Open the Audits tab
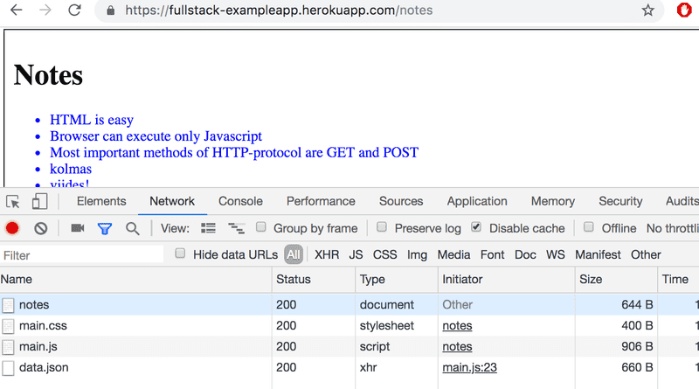 tap(682, 201)
